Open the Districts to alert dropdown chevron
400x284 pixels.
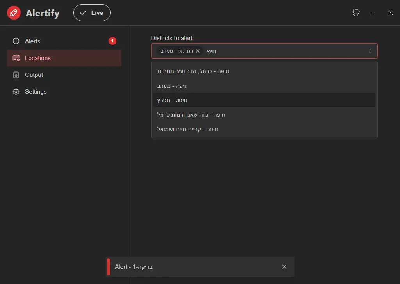coord(370,51)
